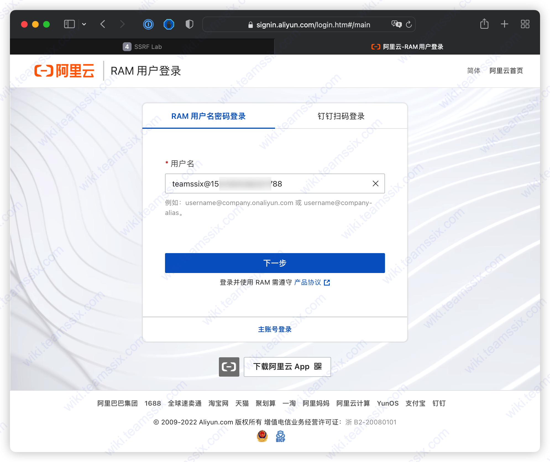This screenshot has height=462, width=550.
Task: Open the Share icon in toolbar
Action: pos(484,24)
